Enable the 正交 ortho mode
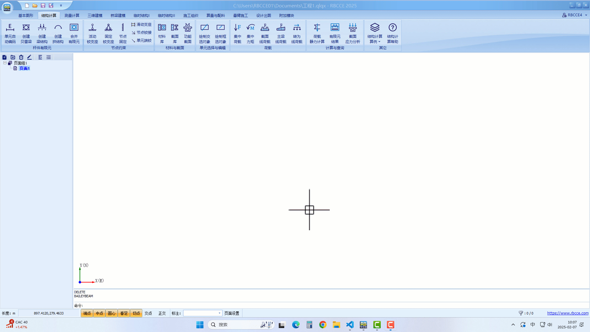 click(x=162, y=313)
